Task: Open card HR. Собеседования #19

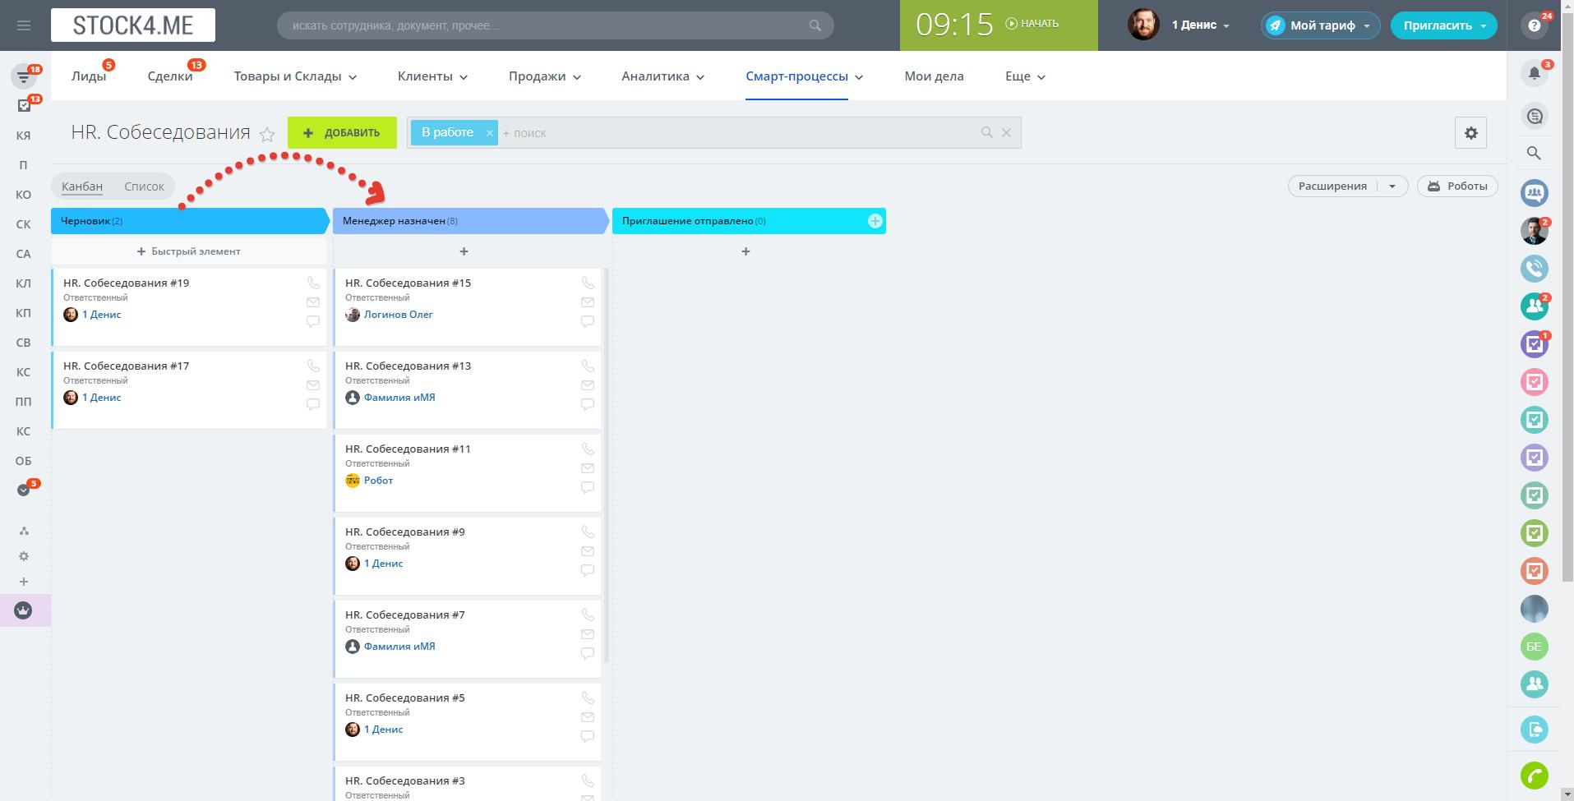Action: tap(127, 283)
